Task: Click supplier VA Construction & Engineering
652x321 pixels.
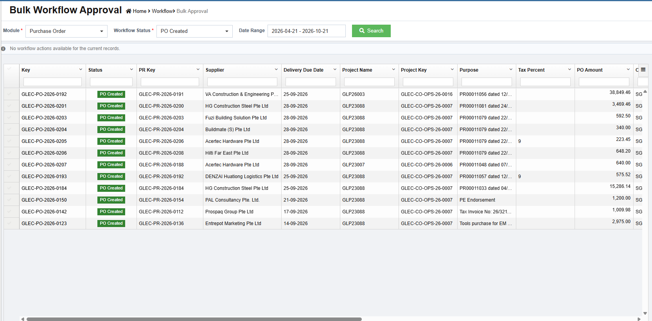Action: coord(242,94)
